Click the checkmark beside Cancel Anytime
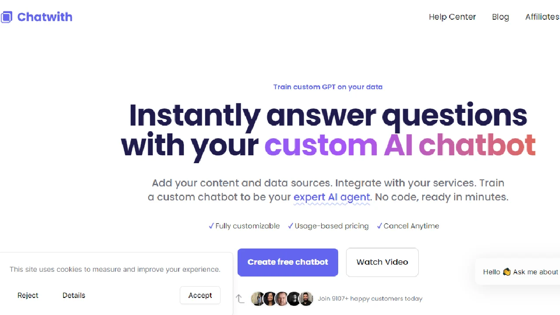This screenshot has width=560, height=315. (379, 226)
